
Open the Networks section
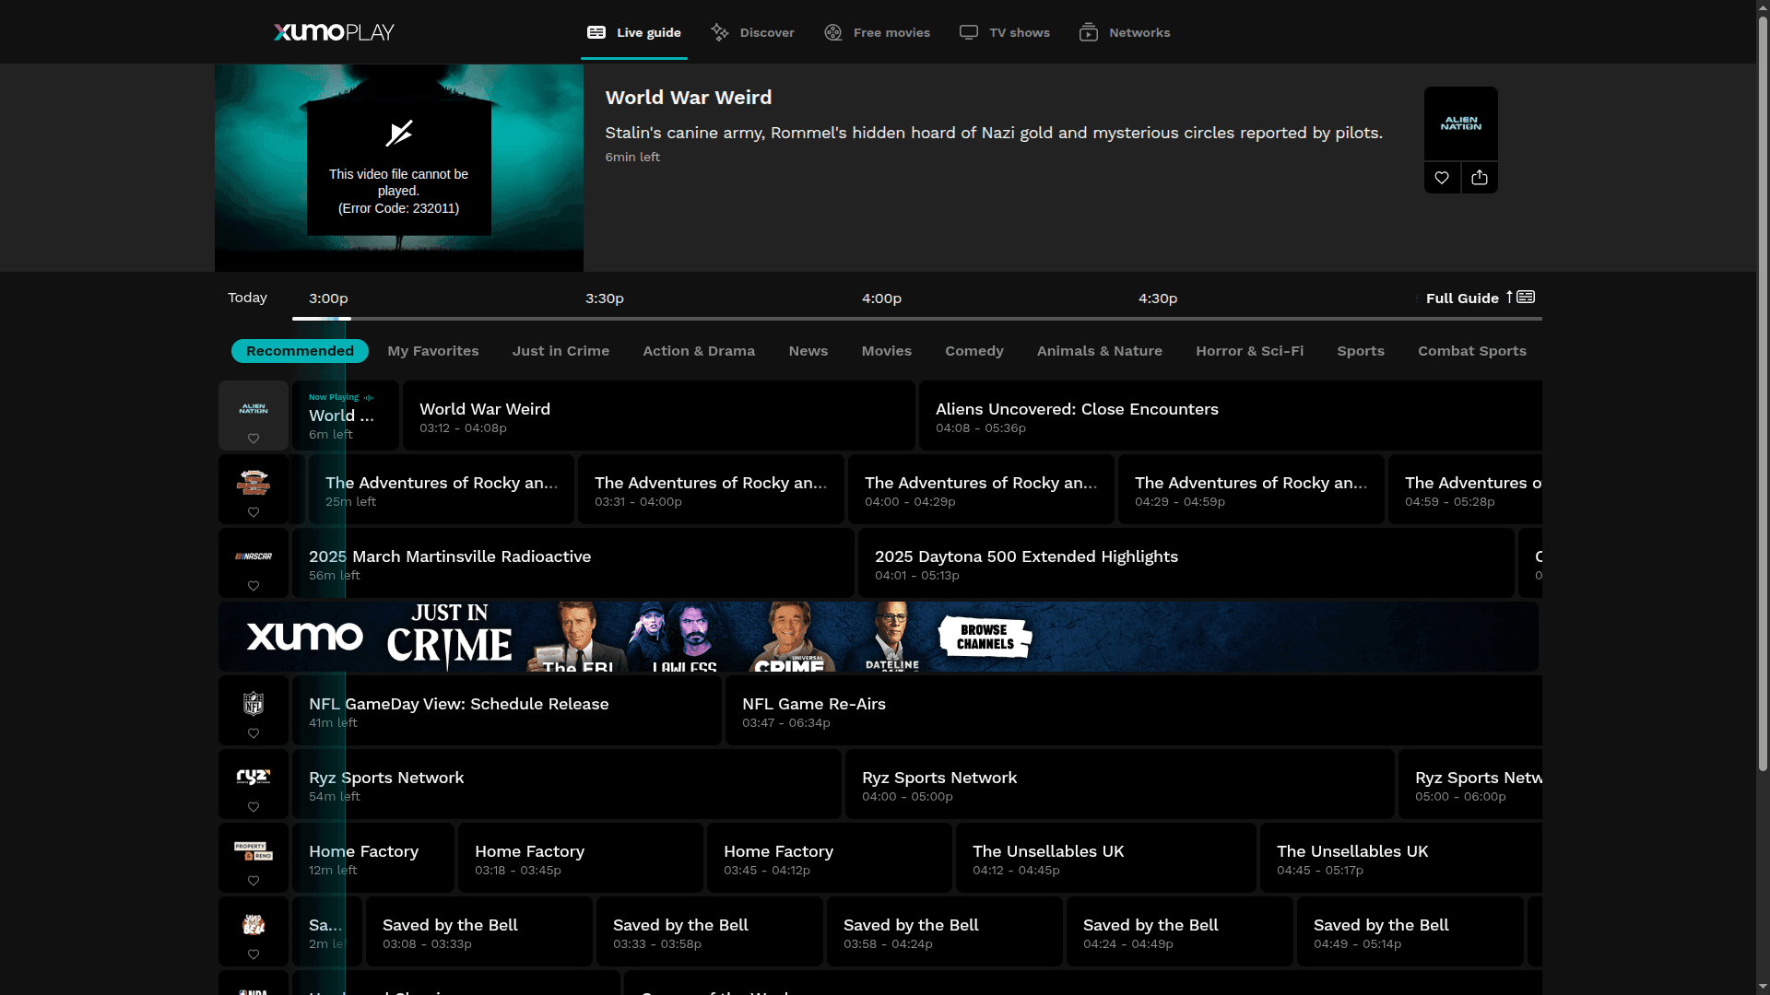point(1125,32)
